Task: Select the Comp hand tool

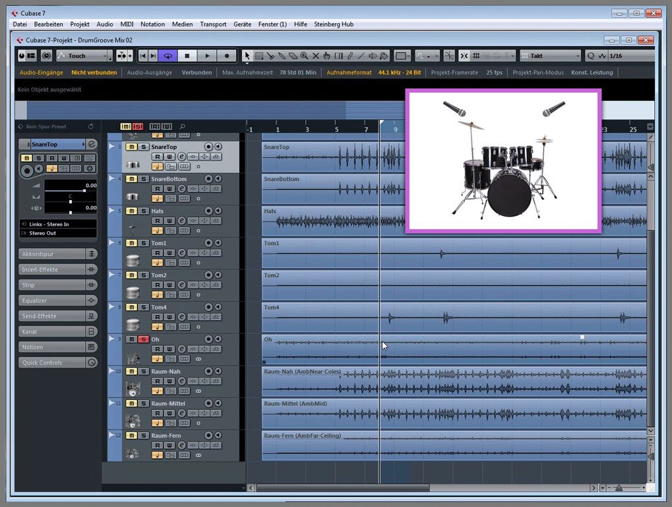Action: point(327,55)
